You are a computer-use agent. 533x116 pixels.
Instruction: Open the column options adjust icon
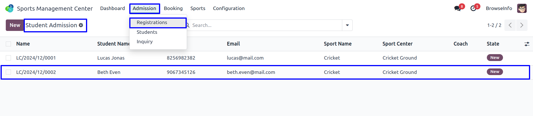click(527, 44)
